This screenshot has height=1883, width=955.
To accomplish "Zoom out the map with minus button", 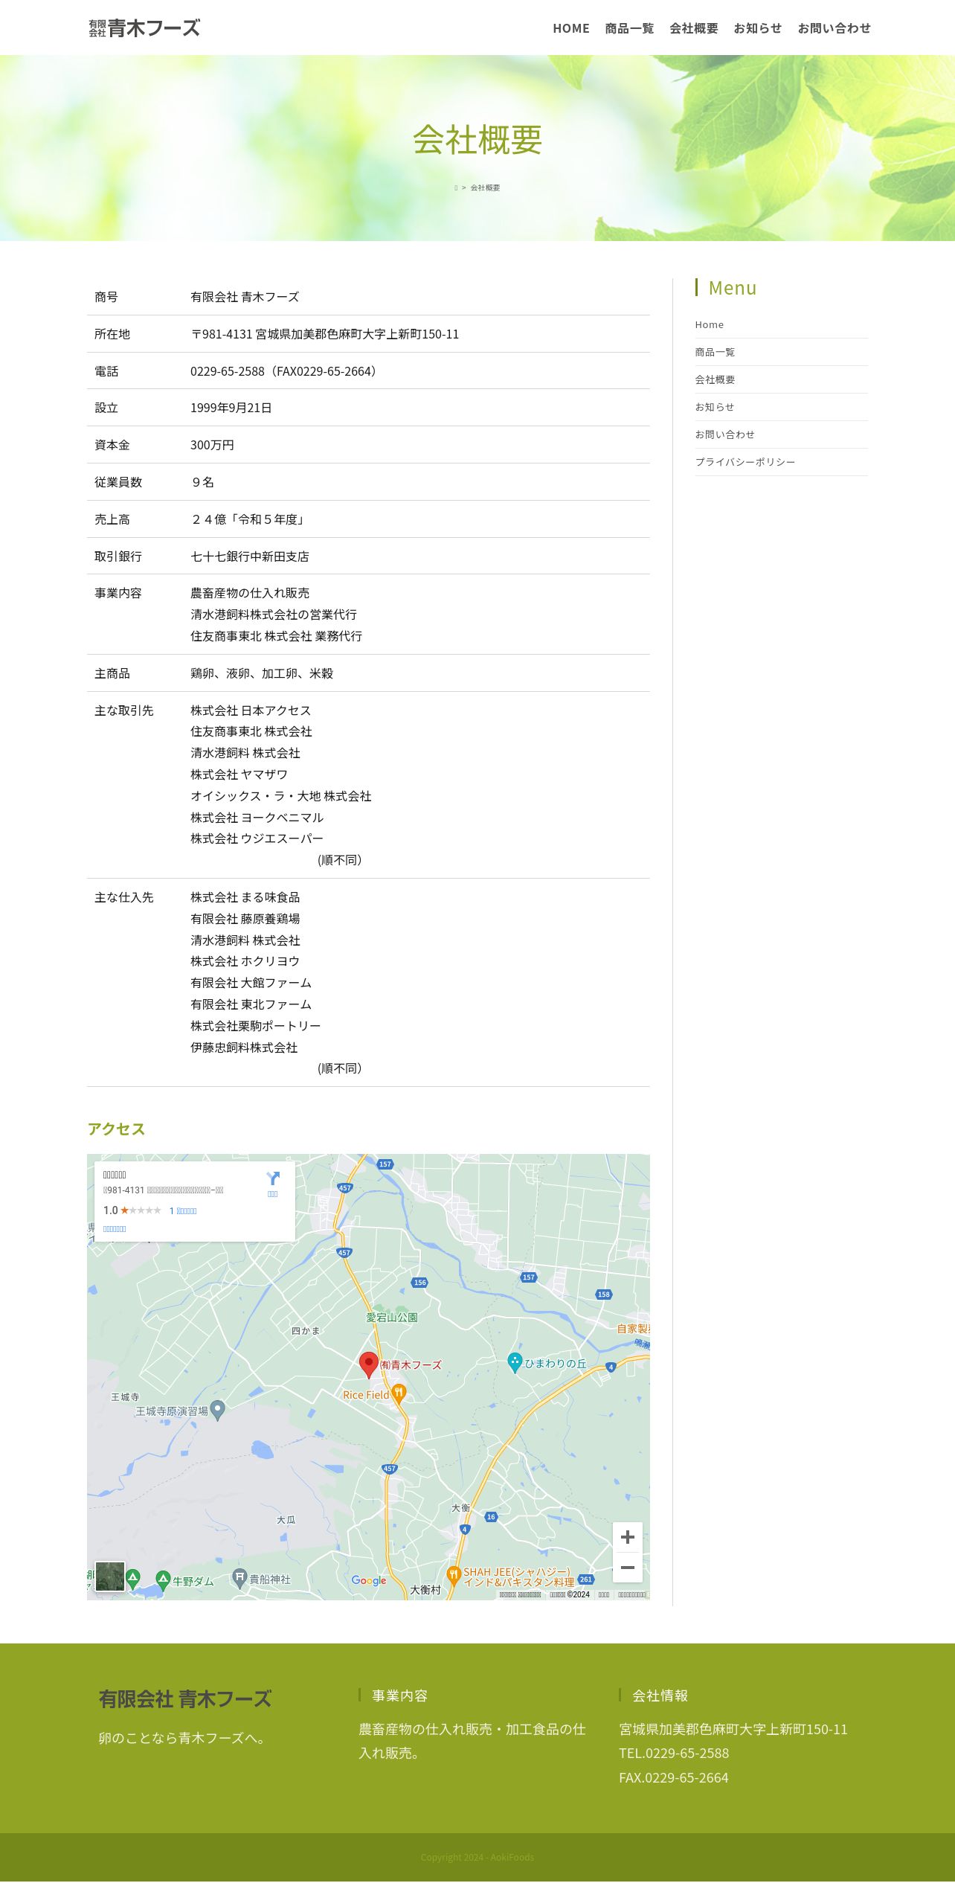I will pyautogui.click(x=628, y=1568).
